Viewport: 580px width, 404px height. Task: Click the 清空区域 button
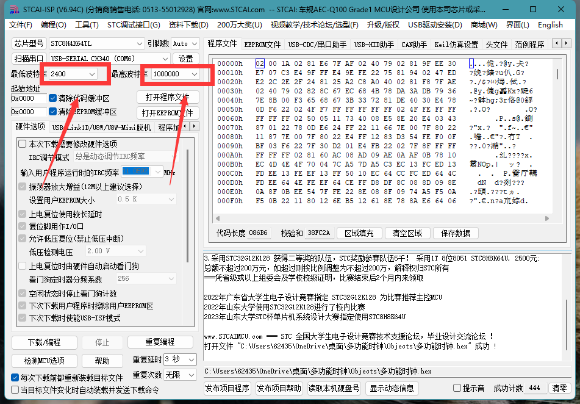point(407,233)
